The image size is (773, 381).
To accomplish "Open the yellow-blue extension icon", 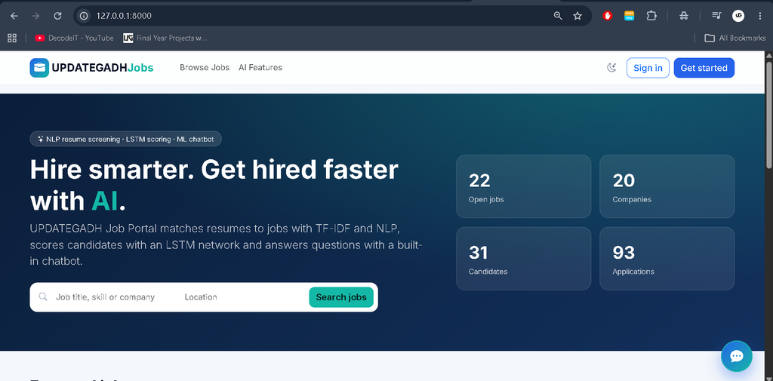I will coord(629,16).
